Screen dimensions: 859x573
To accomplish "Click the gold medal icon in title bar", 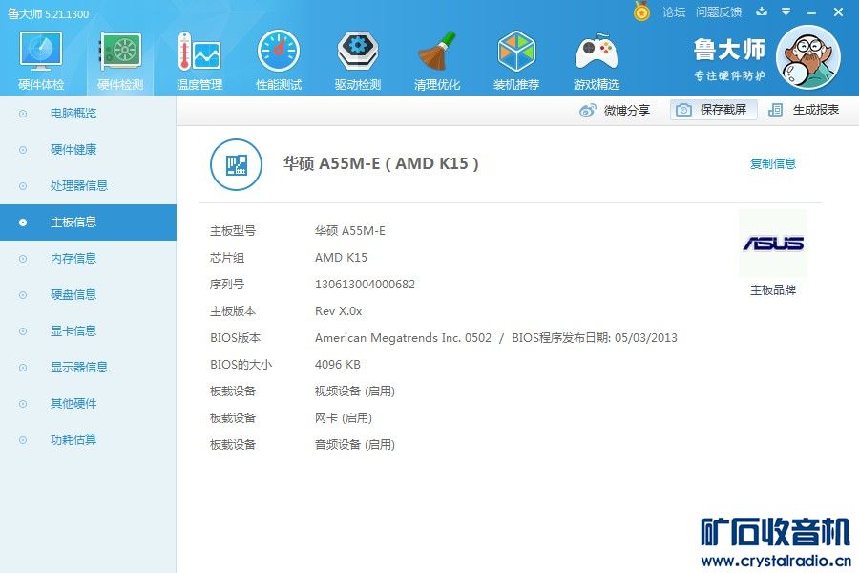I will [x=642, y=12].
